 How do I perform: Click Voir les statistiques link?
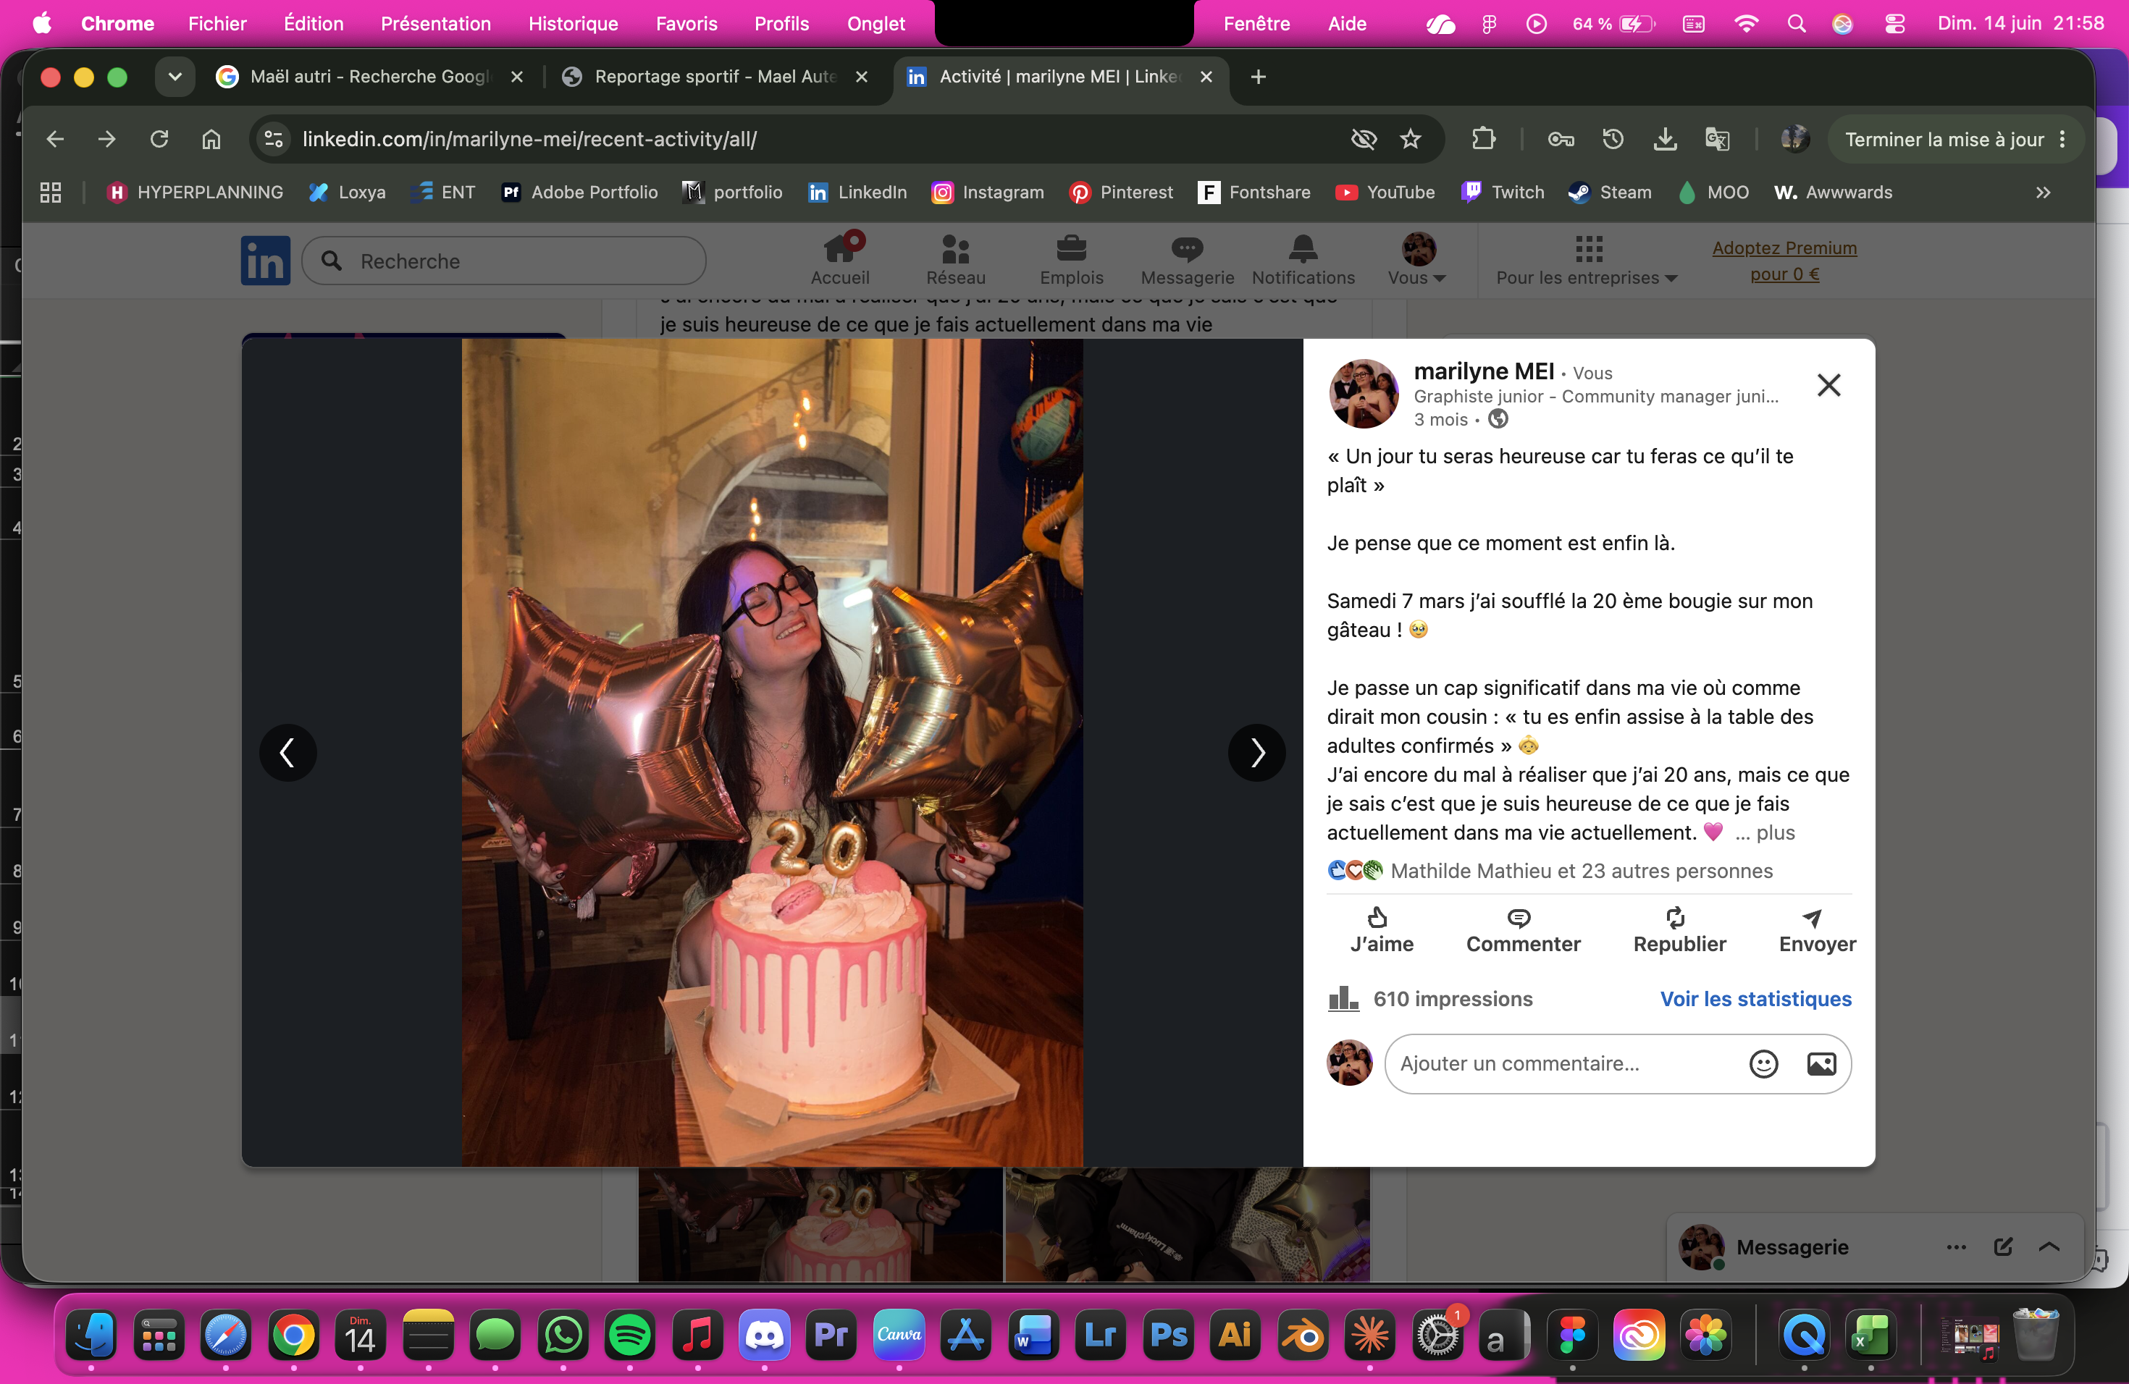[x=1755, y=1000]
